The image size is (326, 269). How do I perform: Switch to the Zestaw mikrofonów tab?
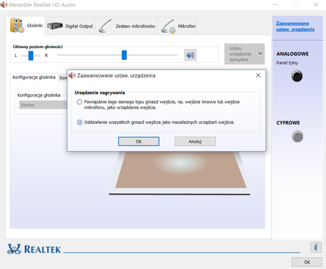click(x=126, y=26)
